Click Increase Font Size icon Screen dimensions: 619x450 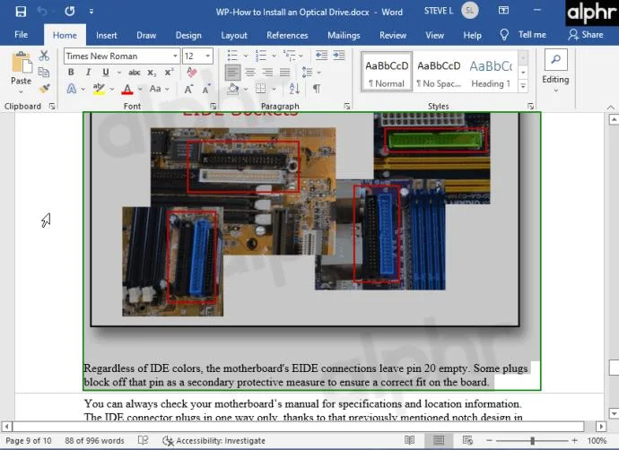pos(188,89)
